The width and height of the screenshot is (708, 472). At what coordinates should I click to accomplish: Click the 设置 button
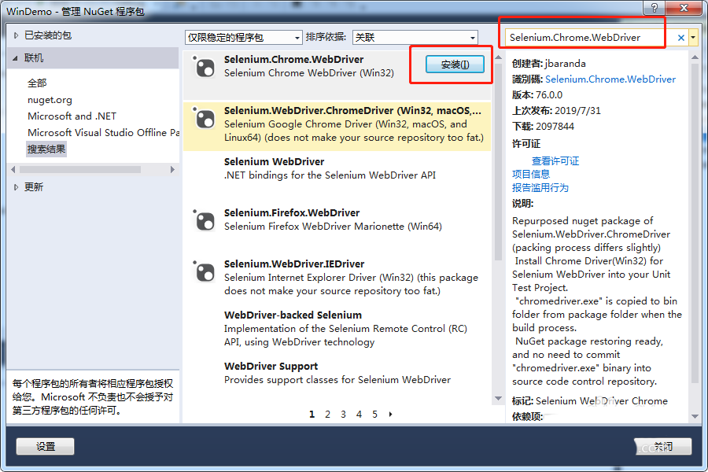pyautogui.click(x=45, y=446)
